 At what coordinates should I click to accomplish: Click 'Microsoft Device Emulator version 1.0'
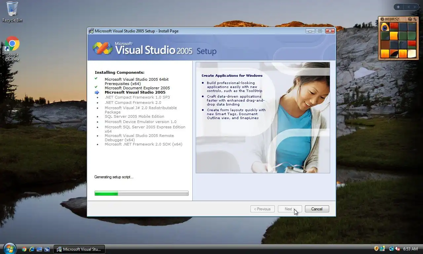click(140, 122)
